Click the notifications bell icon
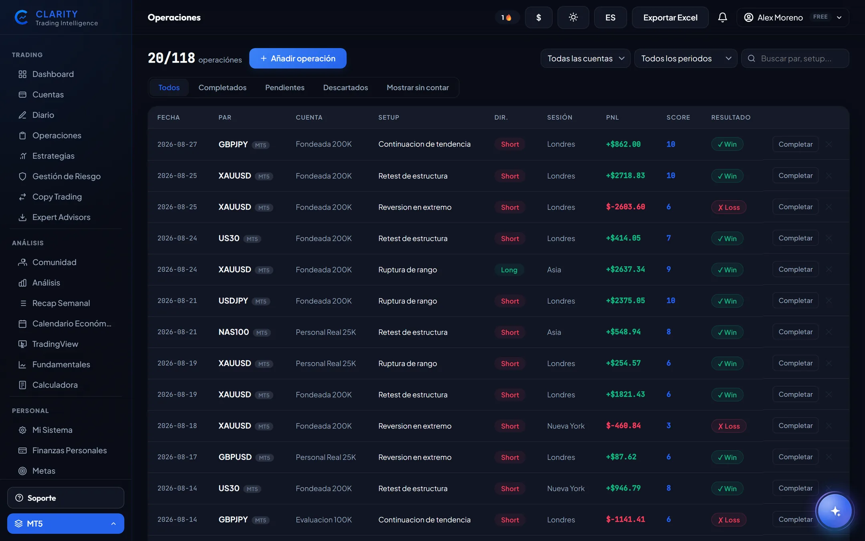The width and height of the screenshot is (865, 541). [x=722, y=17]
